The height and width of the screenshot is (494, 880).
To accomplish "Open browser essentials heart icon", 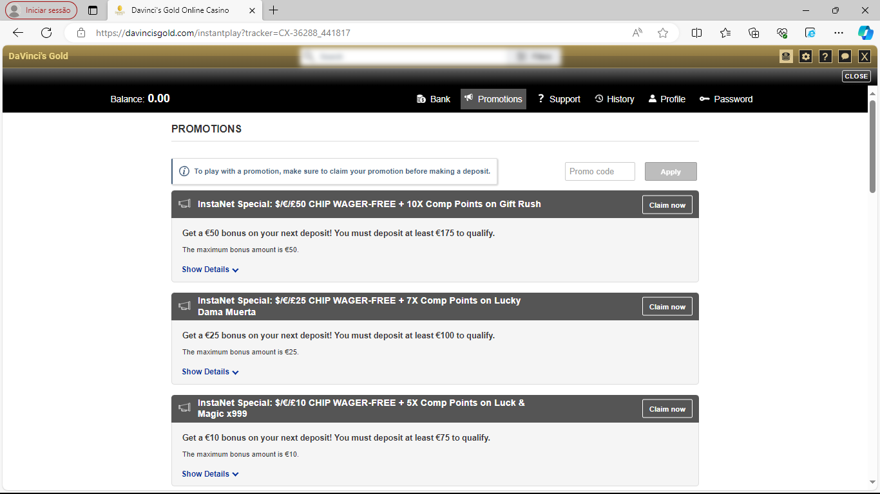I will click(x=782, y=33).
